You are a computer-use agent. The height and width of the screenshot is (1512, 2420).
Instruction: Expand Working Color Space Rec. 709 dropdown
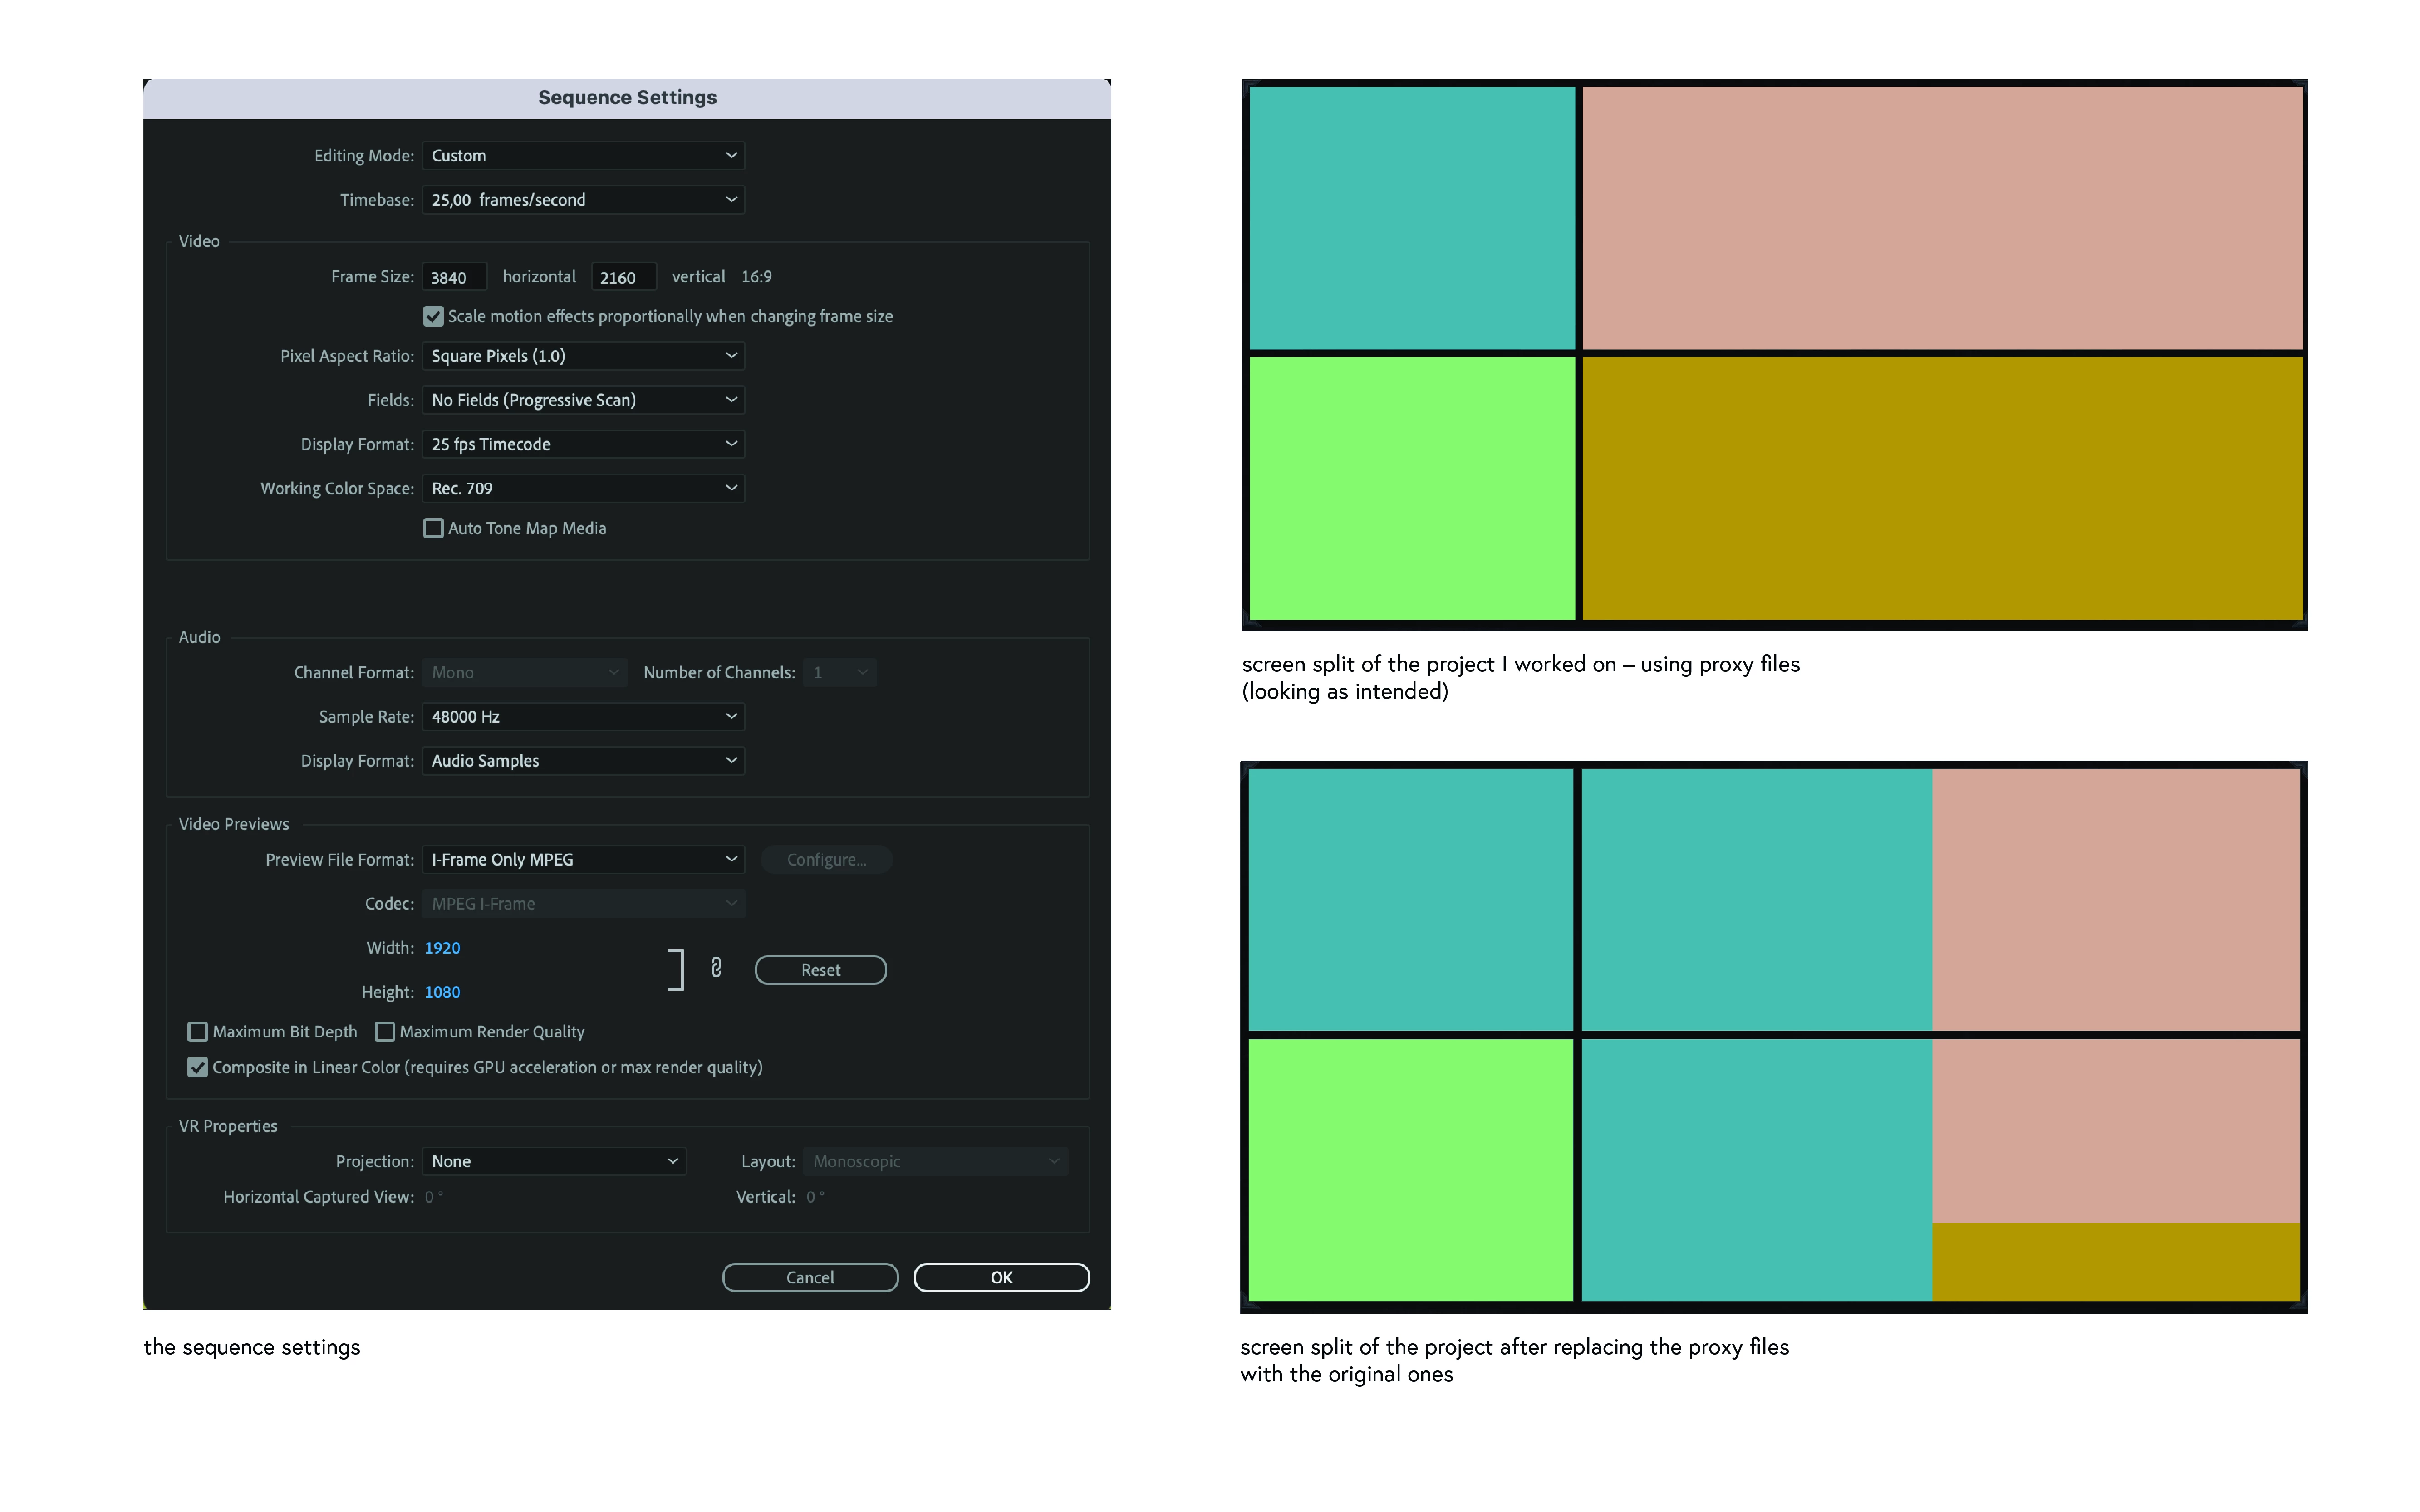coord(583,488)
